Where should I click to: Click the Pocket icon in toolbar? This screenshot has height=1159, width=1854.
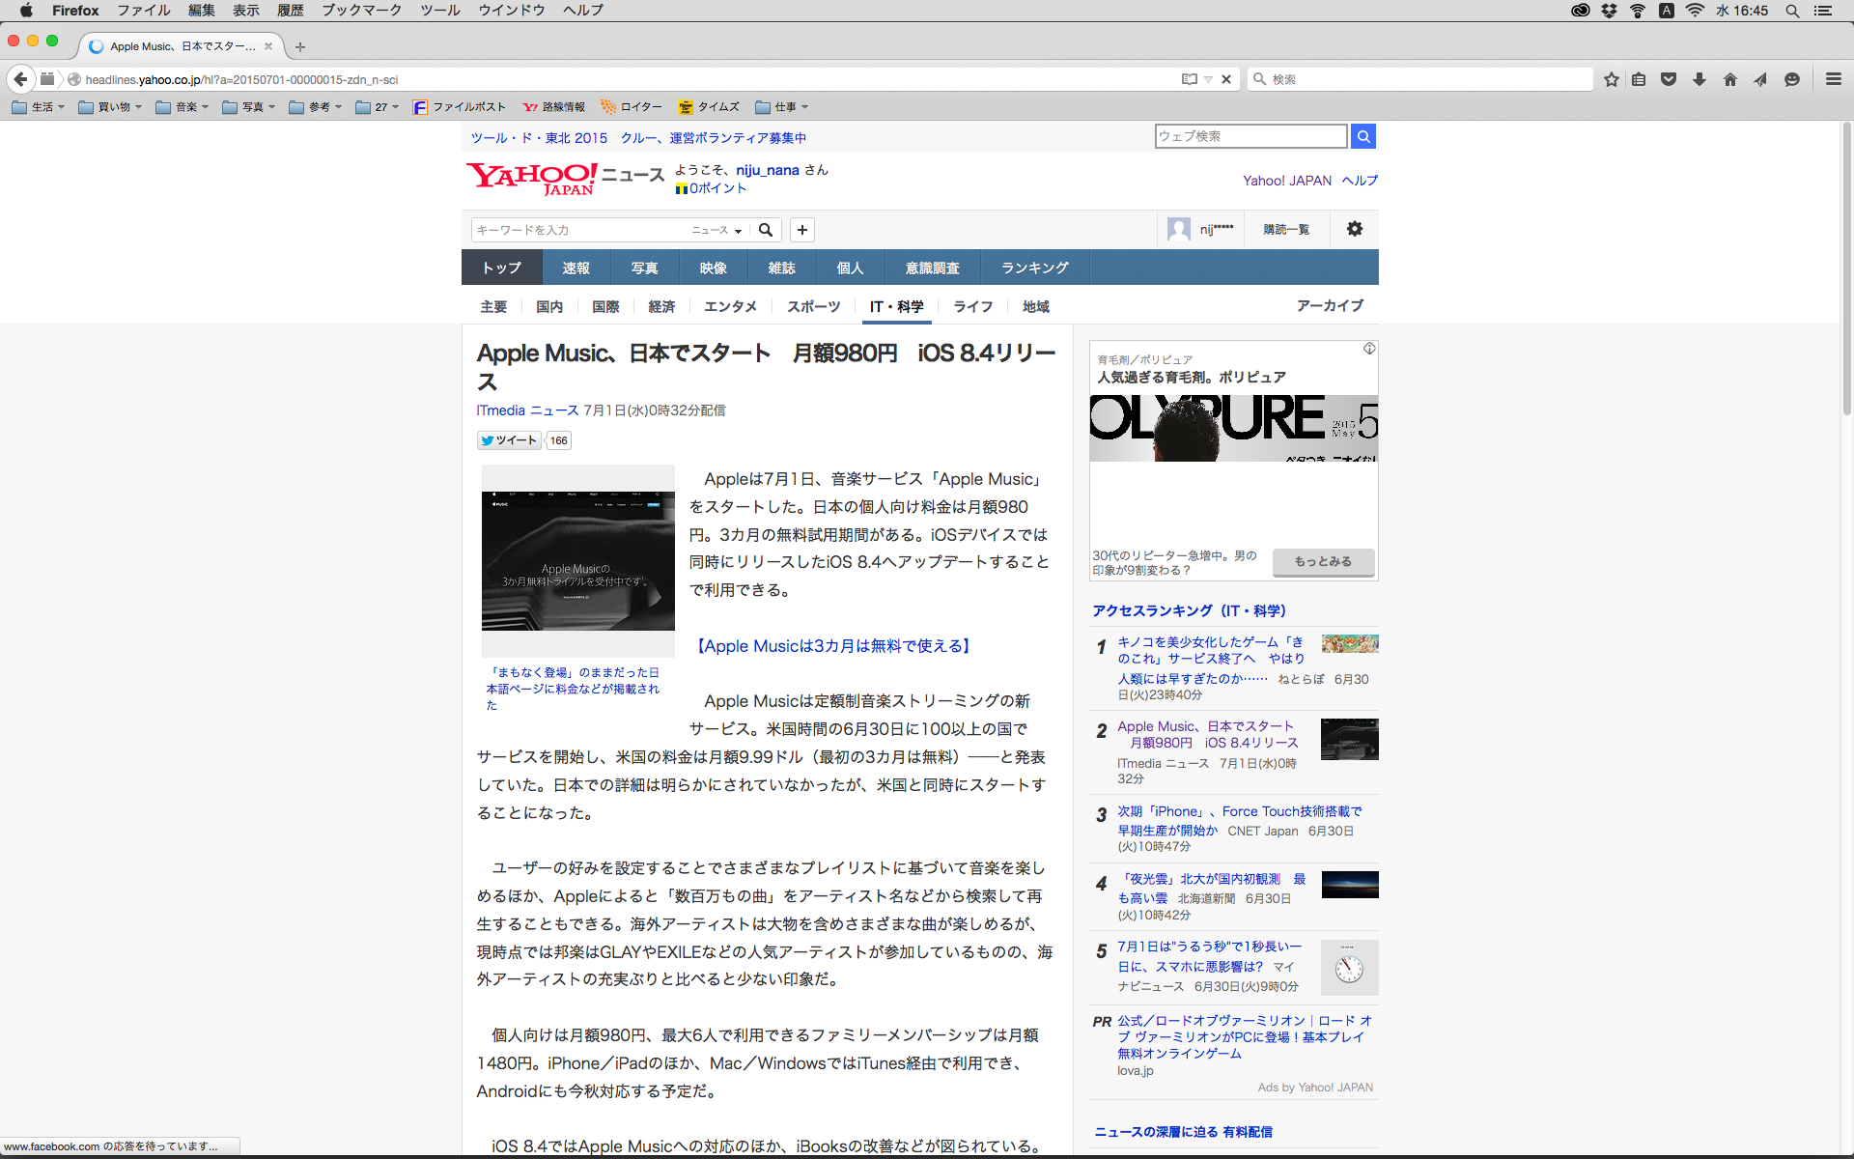coord(1669,79)
